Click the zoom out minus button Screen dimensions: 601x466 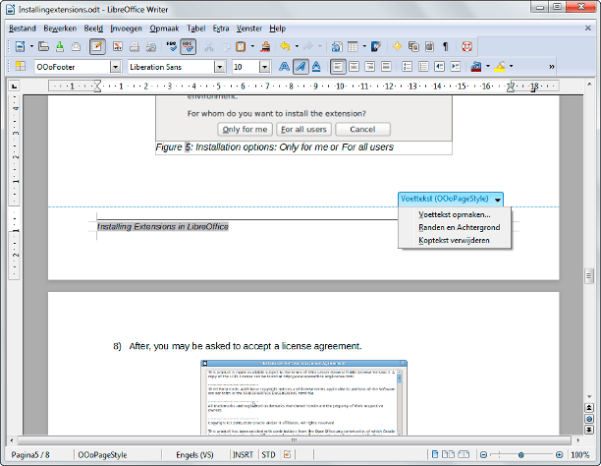pyautogui.click(x=484, y=455)
